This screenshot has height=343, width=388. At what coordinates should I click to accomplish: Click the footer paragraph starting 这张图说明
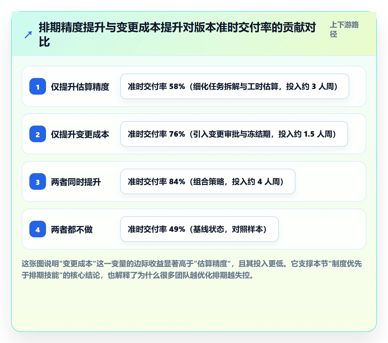tap(192, 269)
